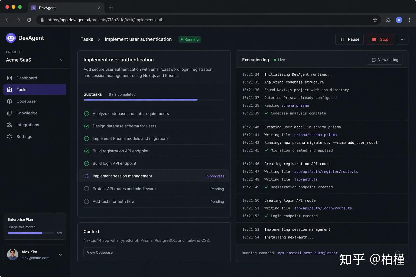Open a new browser tab with plus

[111, 8]
